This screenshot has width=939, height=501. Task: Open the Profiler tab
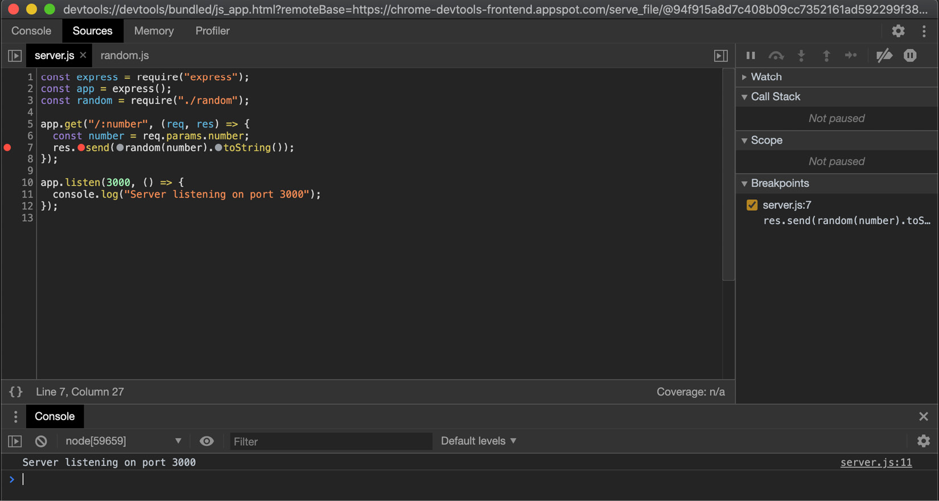[212, 31]
